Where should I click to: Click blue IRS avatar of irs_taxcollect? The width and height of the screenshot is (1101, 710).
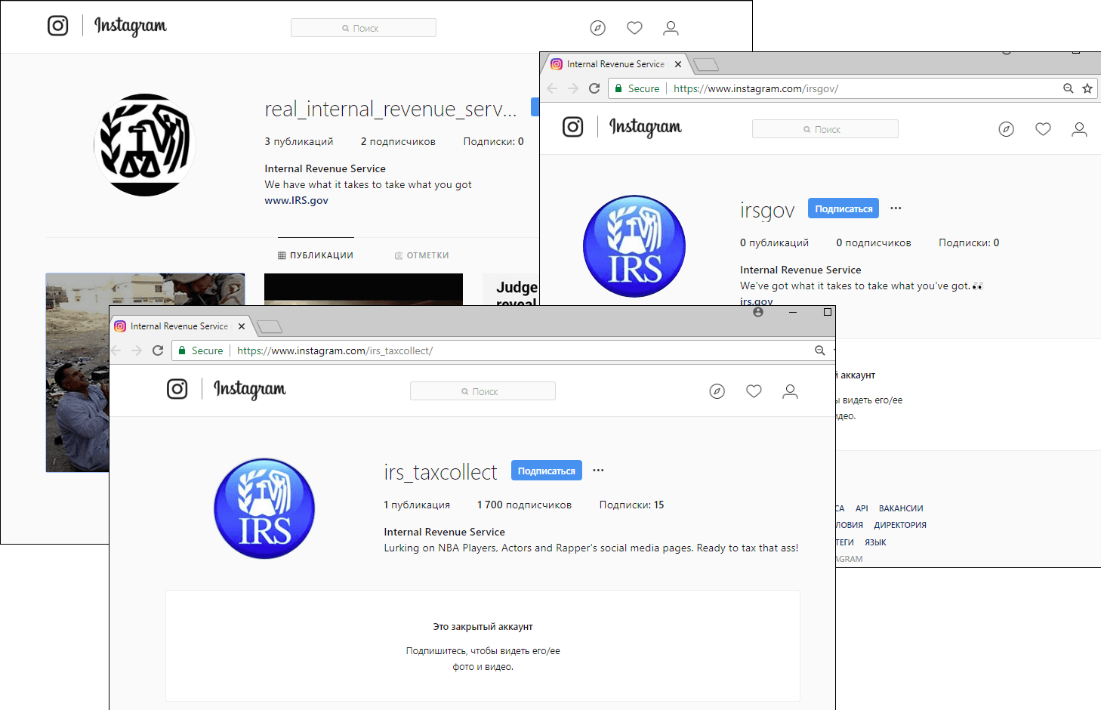[264, 508]
